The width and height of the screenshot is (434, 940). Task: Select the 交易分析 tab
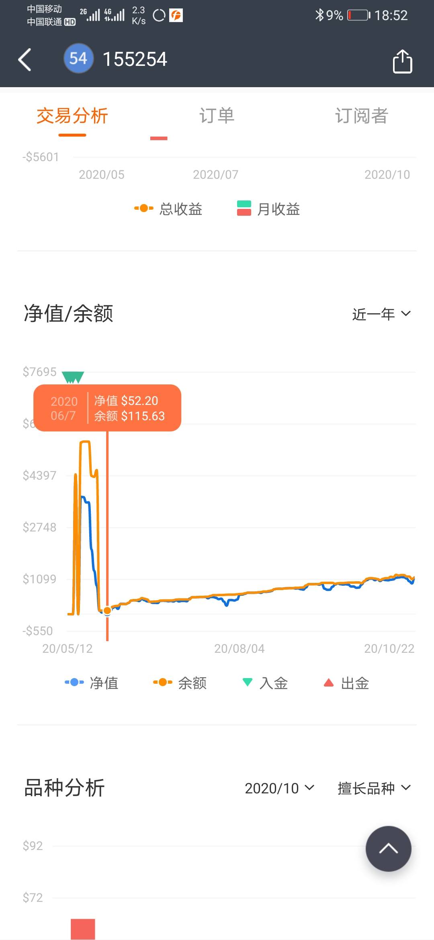(72, 116)
